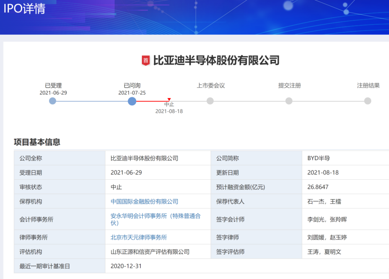Click the 评估机构 label cell
Screen dimensions: 389x279
pos(60,251)
